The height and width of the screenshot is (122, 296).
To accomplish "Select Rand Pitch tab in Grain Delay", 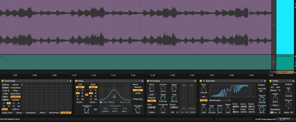I will (54, 112).
